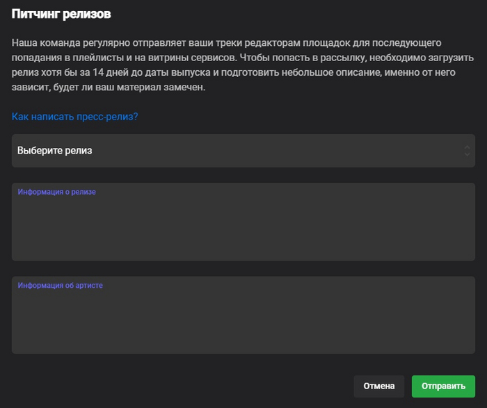Open the 'Как написать пресс-релиз?' link
487x408 pixels.
pos(75,116)
